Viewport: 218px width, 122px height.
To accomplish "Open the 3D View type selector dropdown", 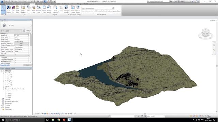I will [31, 25].
